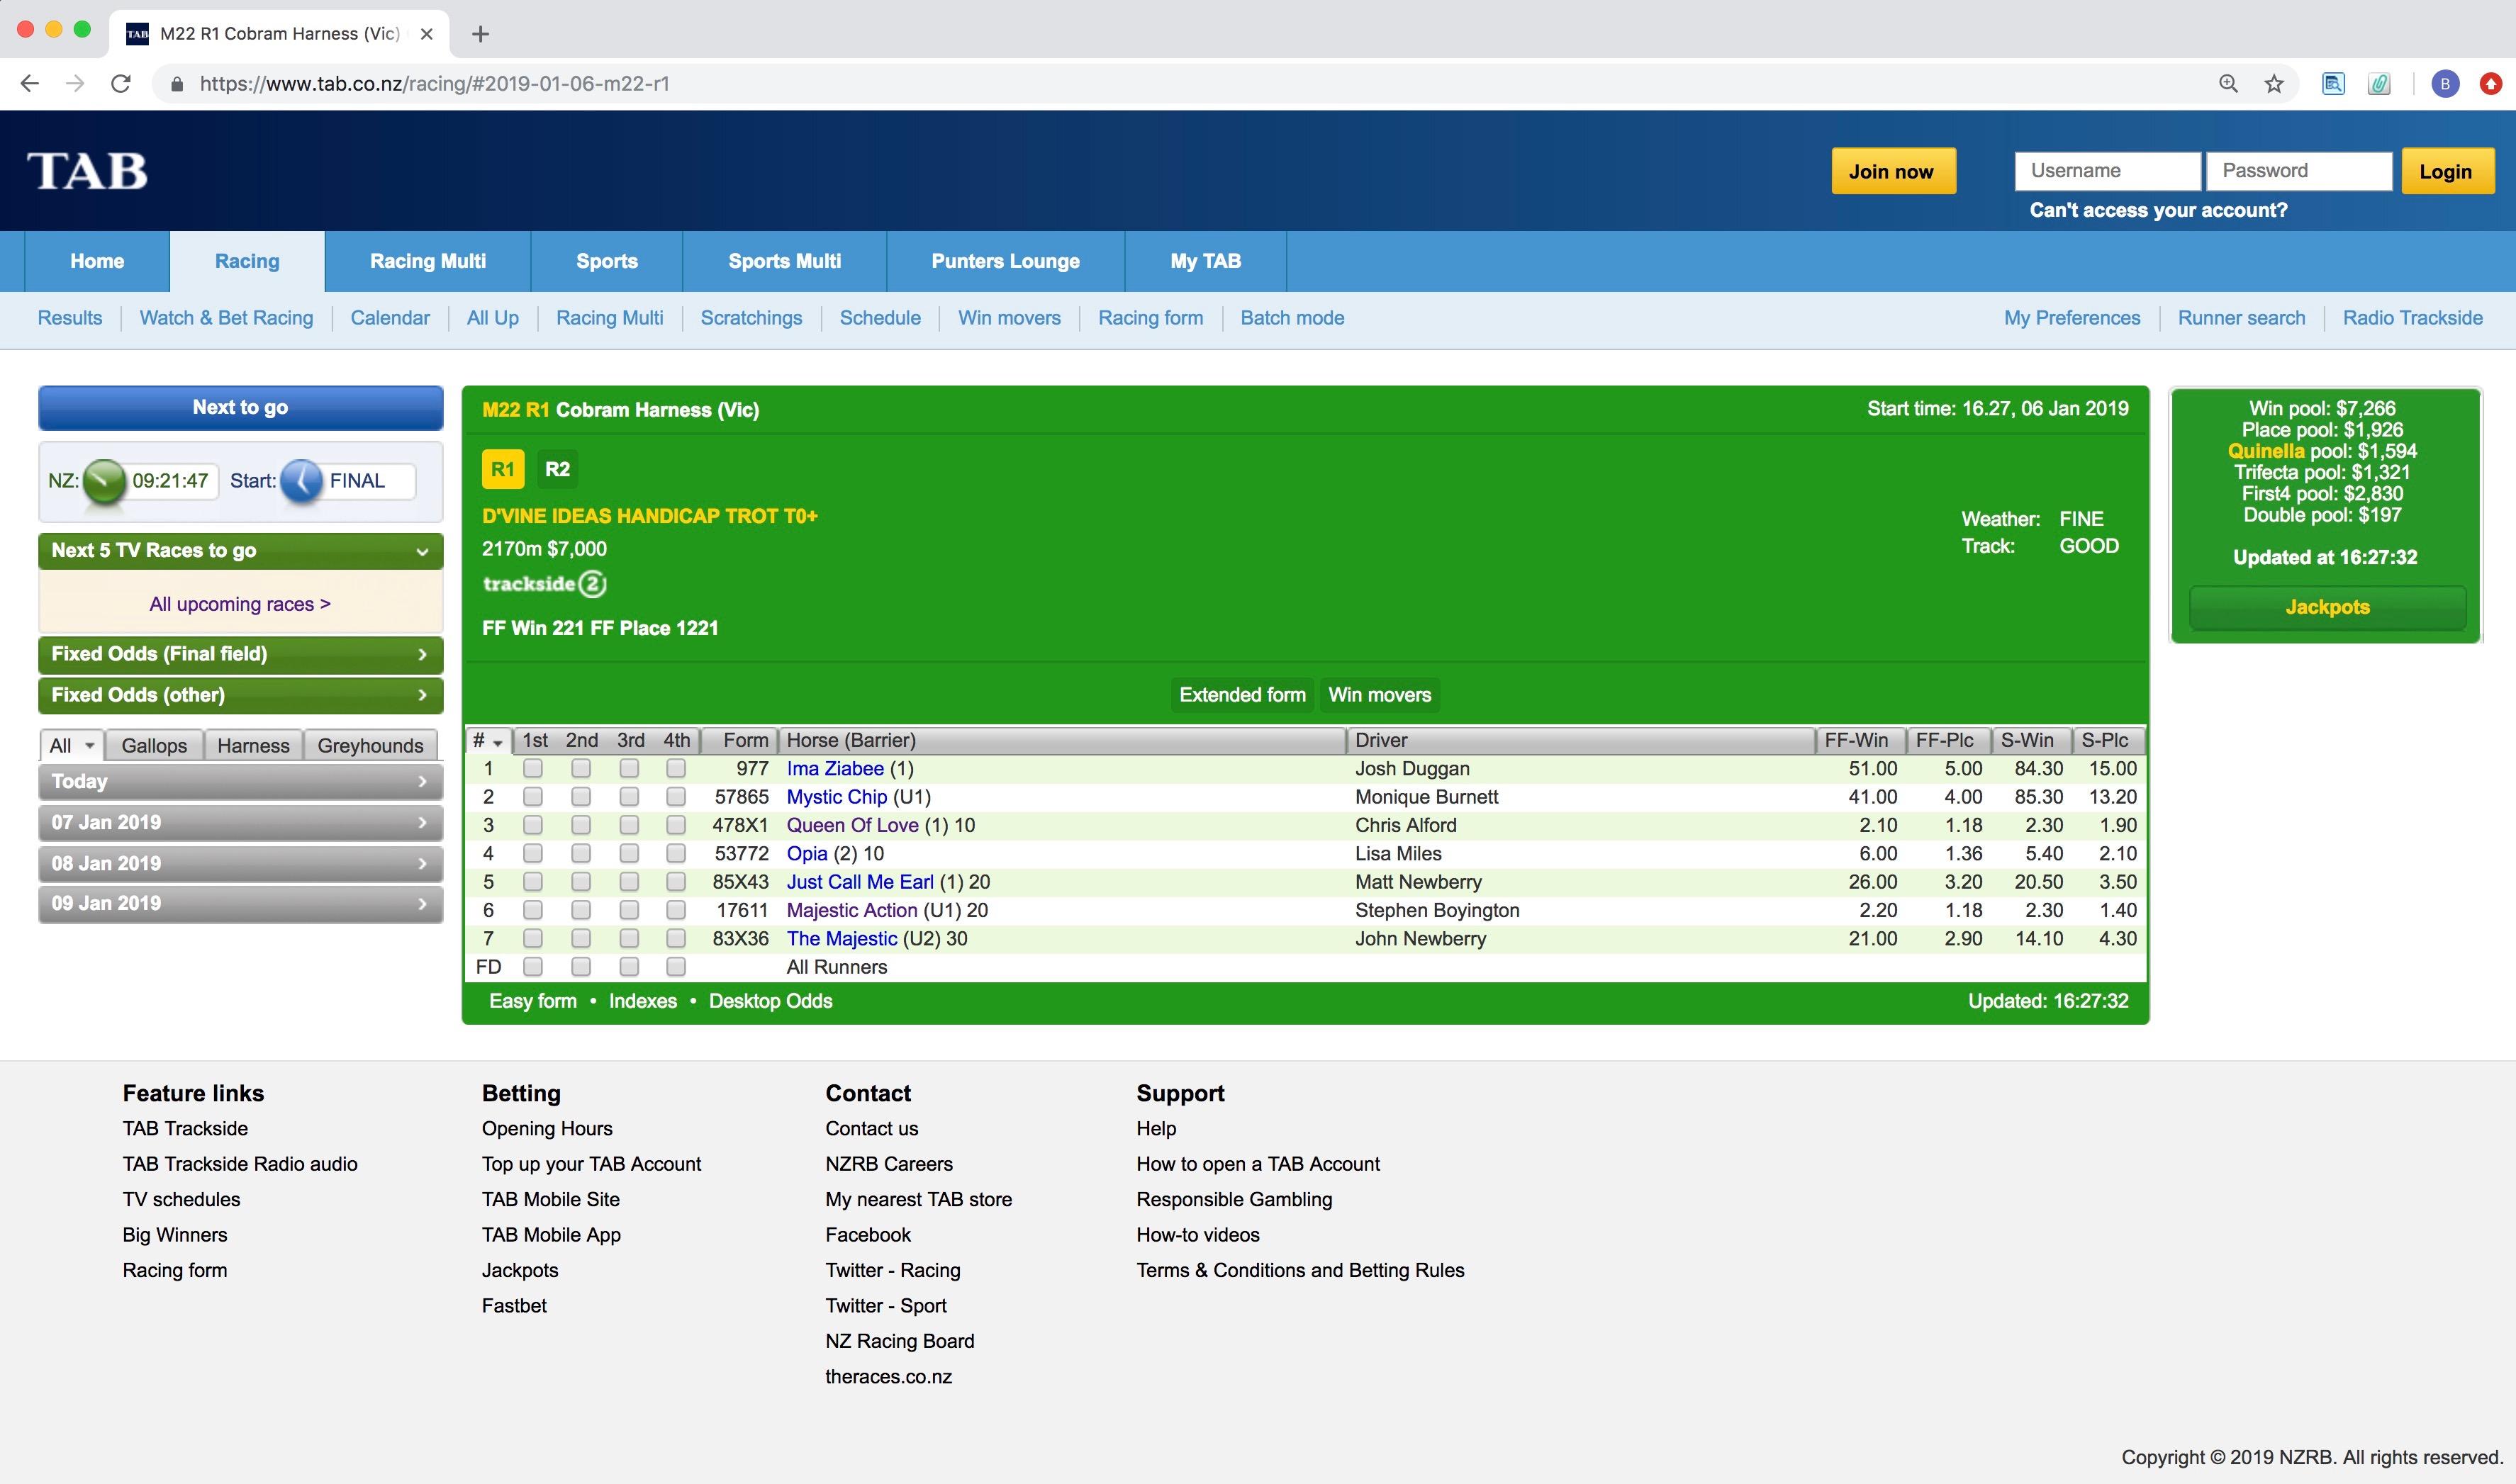Expand the 09 Jan 2019 list
Screen dimensions: 2516x1484
241,904
